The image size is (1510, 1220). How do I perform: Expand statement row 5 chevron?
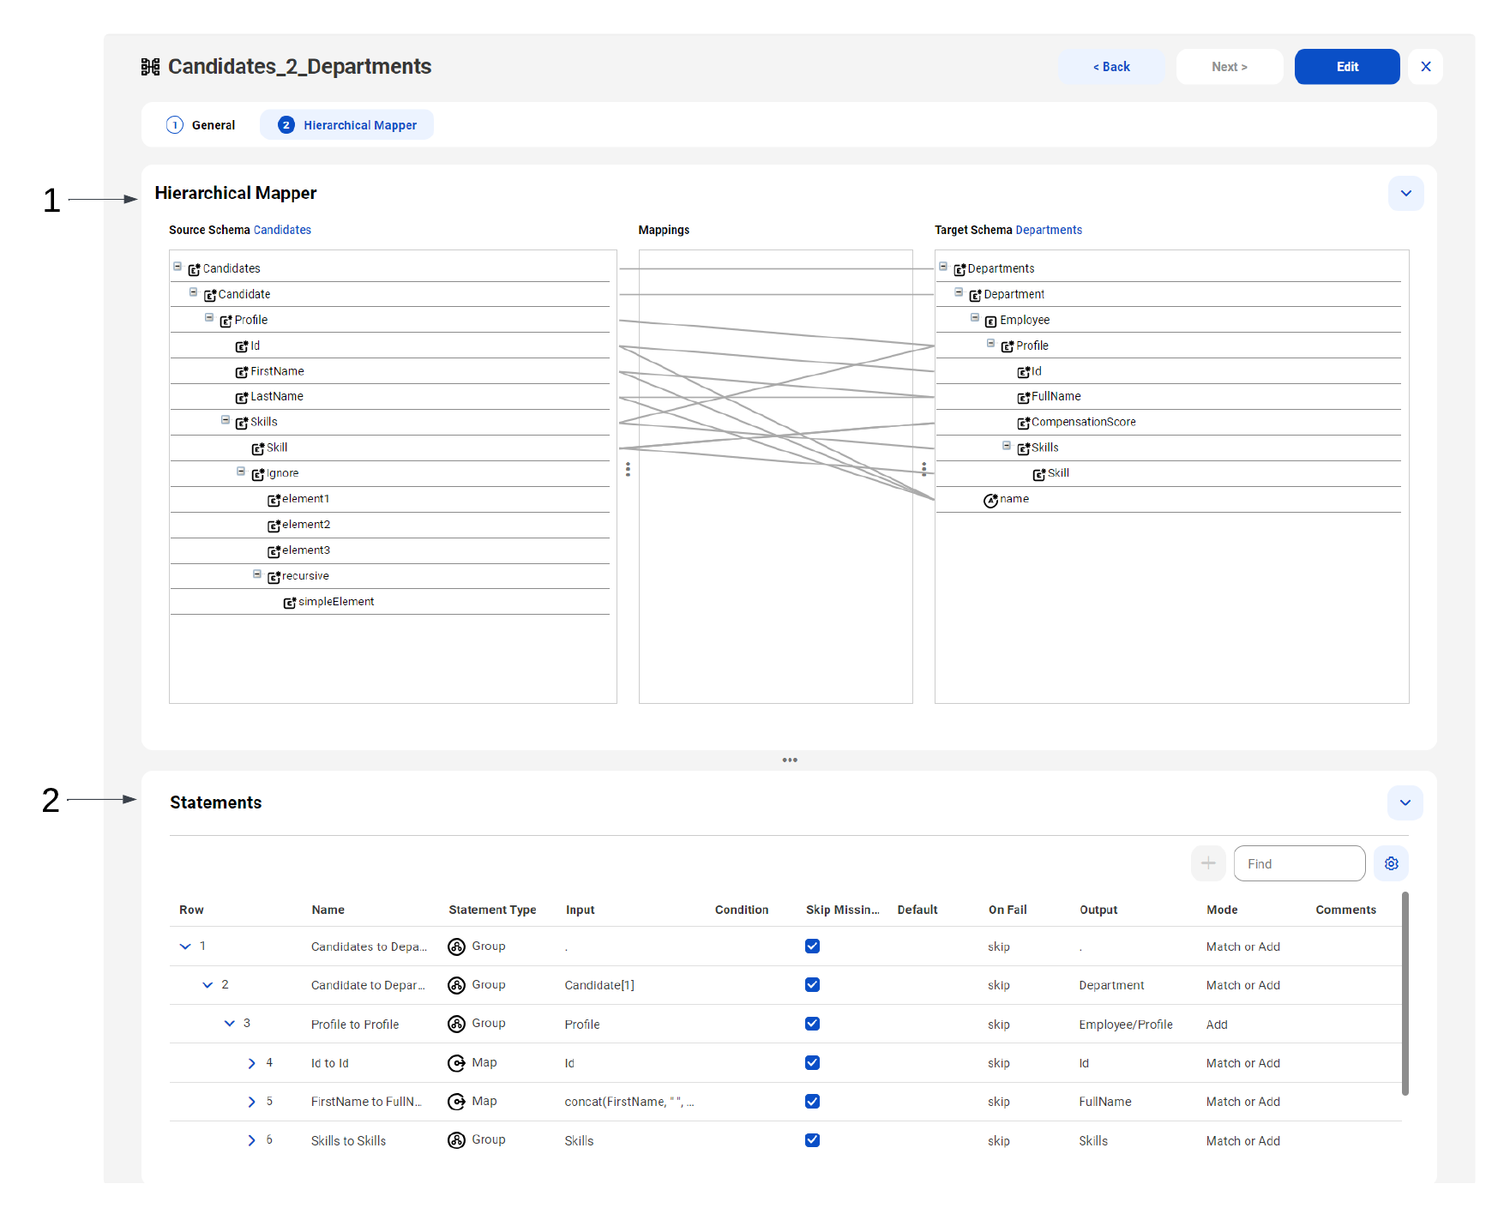(x=251, y=1102)
